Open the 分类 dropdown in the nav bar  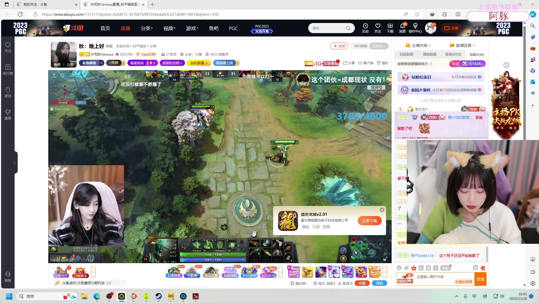147,28
